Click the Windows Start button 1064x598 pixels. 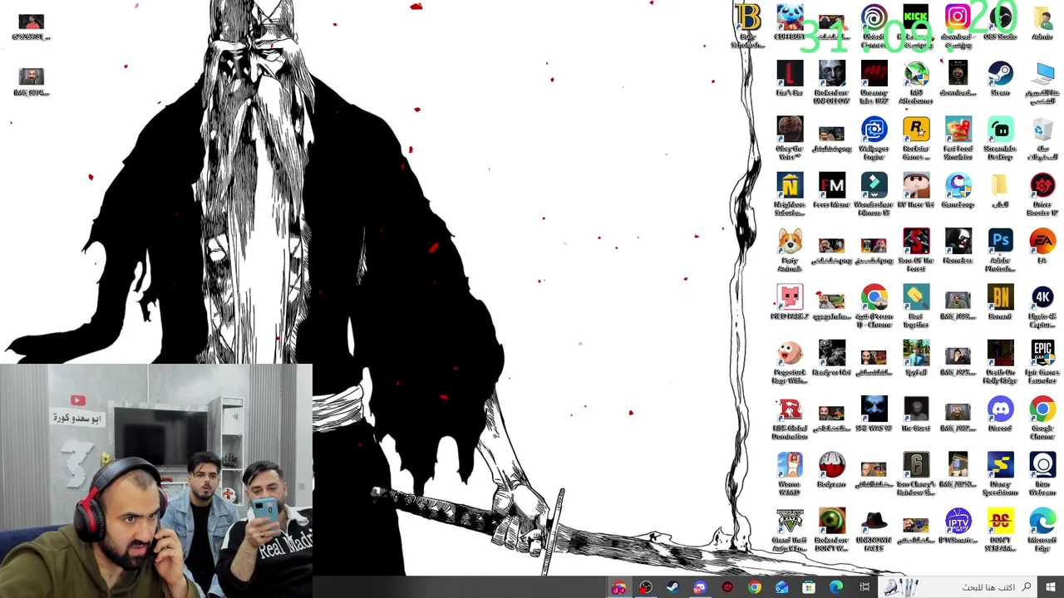[1050, 587]
